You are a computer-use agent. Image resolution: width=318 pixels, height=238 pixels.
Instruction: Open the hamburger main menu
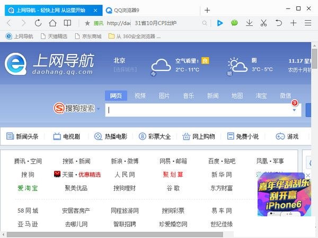coord(308,23)
